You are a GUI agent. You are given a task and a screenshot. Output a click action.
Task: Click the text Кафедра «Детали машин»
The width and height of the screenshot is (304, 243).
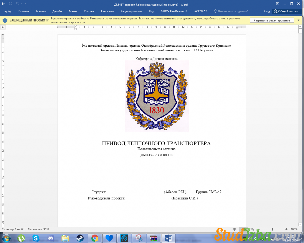point(157,59)
